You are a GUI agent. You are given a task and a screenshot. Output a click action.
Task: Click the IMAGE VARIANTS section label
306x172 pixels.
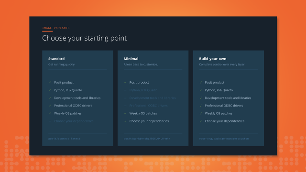[56, 28]
